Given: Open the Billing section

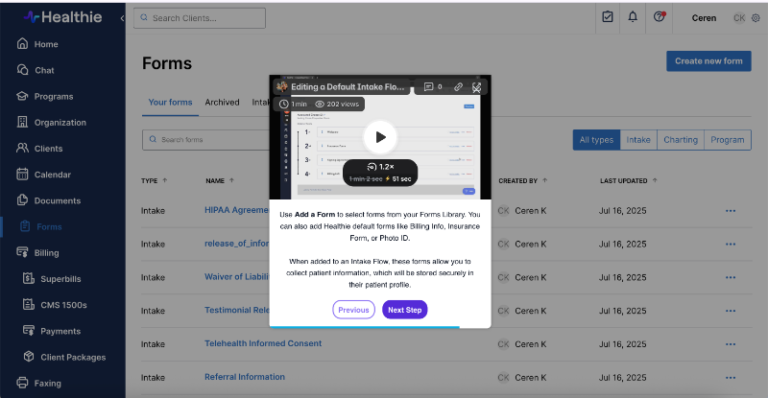Looking at the screenshot, I should [x=37, y=252].
